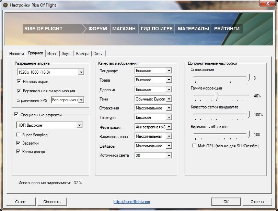Click the Старт button

click(x=21, y=202)
